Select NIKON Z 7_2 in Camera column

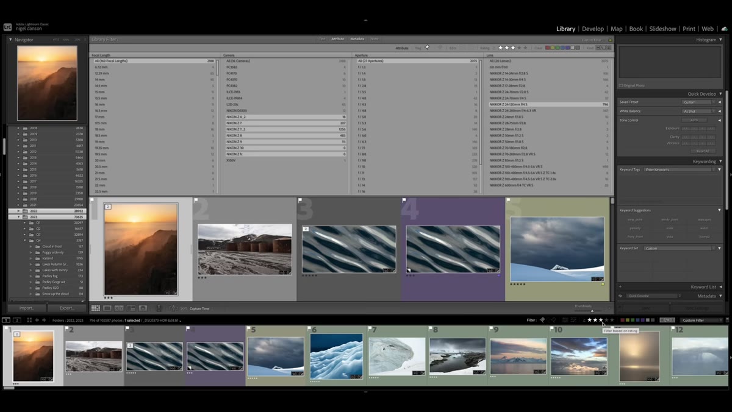tap(285, 129)
